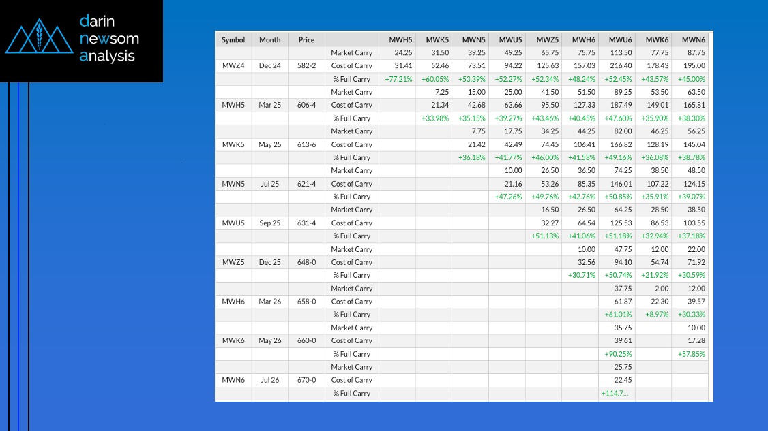Select the Dec 24 month cell
The image size is (768, 431).
tap(270, 66)
